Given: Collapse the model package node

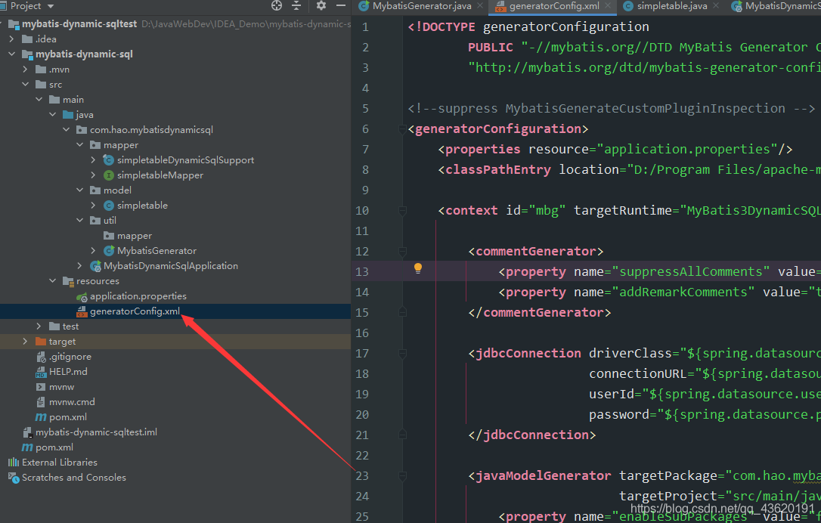Looking at the screenshot, I should (80, 190).
